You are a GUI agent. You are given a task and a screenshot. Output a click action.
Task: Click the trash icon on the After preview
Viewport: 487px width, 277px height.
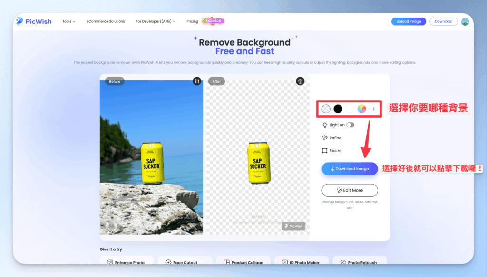300,81
